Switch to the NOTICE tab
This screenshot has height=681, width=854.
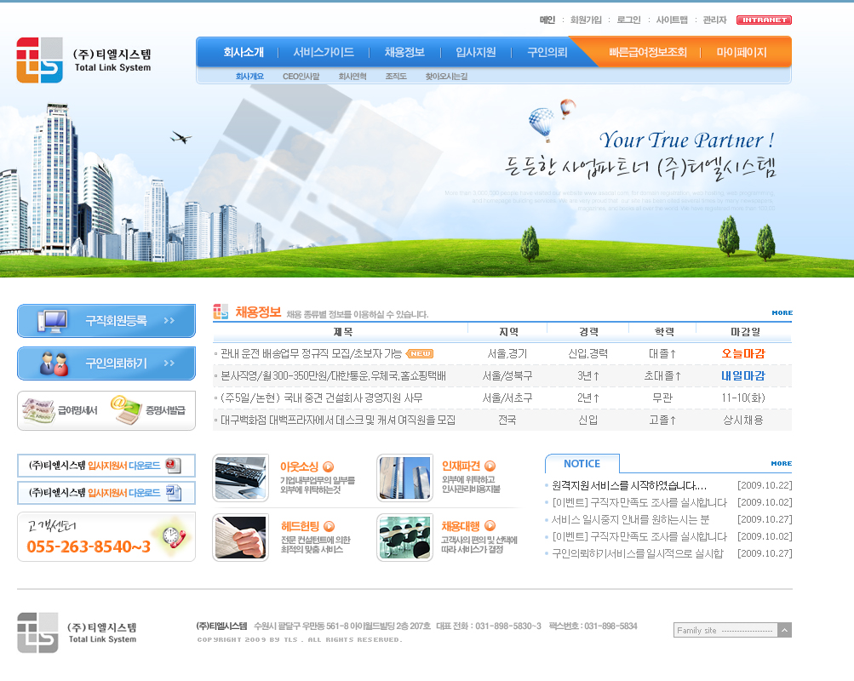[x=582, y=464]
